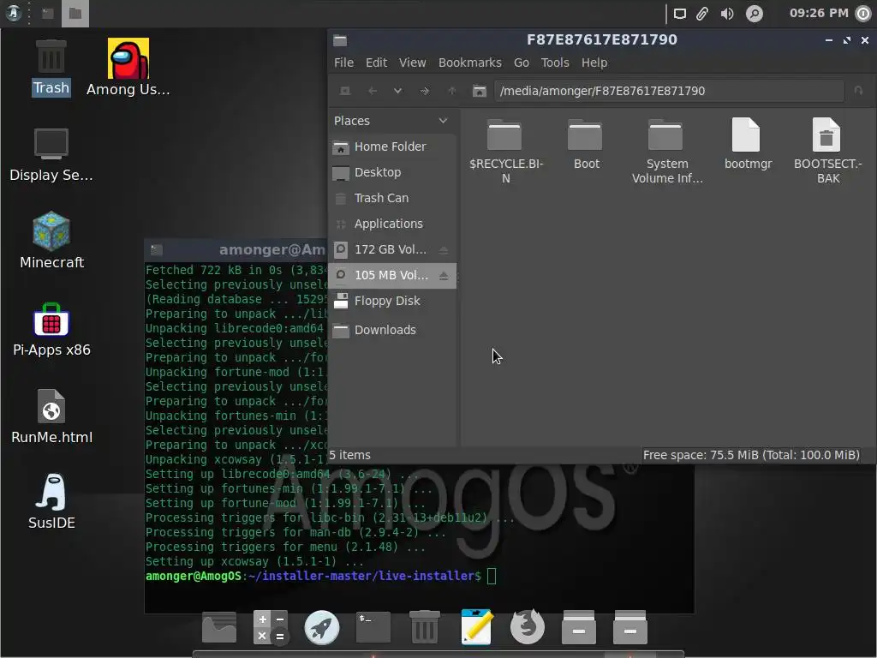Open the 172 GB Volume
The height and width of the screenshot is (658, 877).
pyautogui.click(x=382, y=249)
